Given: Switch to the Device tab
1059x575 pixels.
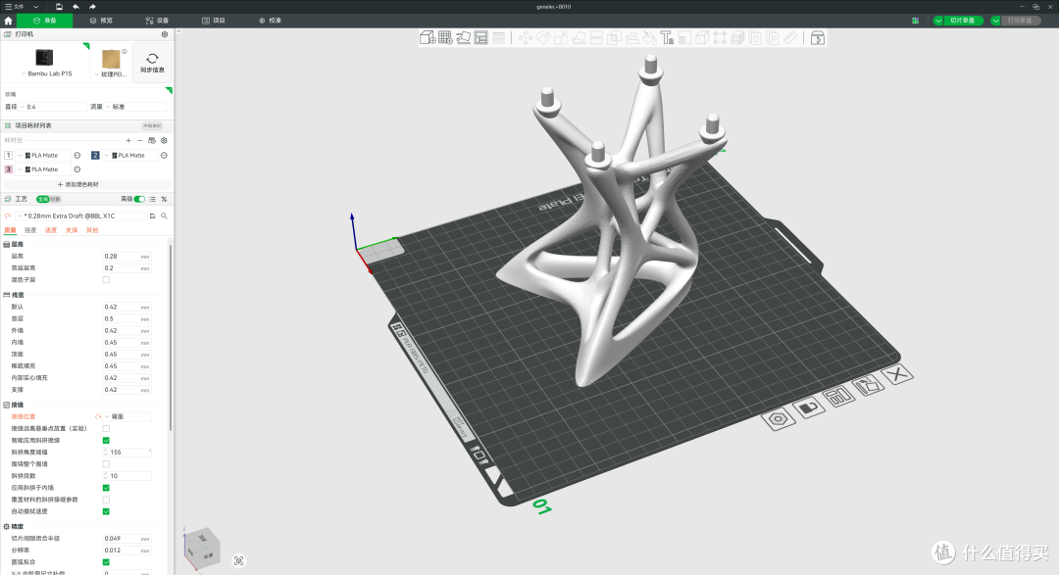Looking at the screenshot, I should (x=157, y=21).
